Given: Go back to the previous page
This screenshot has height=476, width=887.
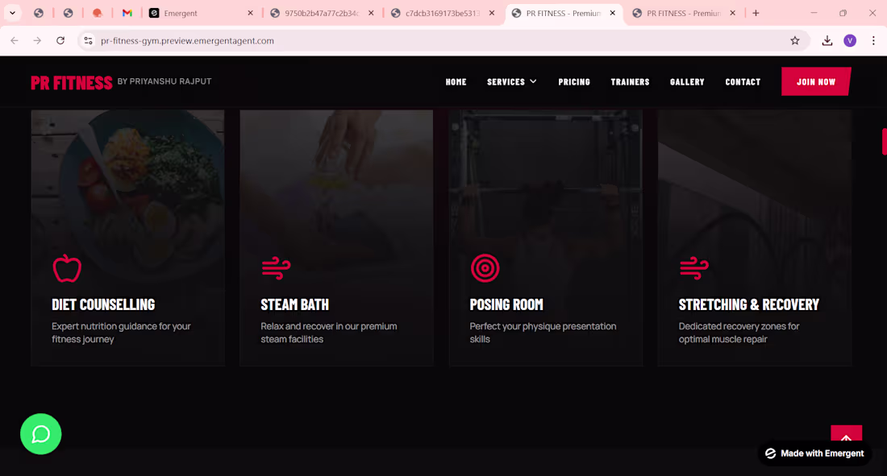Looking at the screenshot, I should click(x=15, y=41).
